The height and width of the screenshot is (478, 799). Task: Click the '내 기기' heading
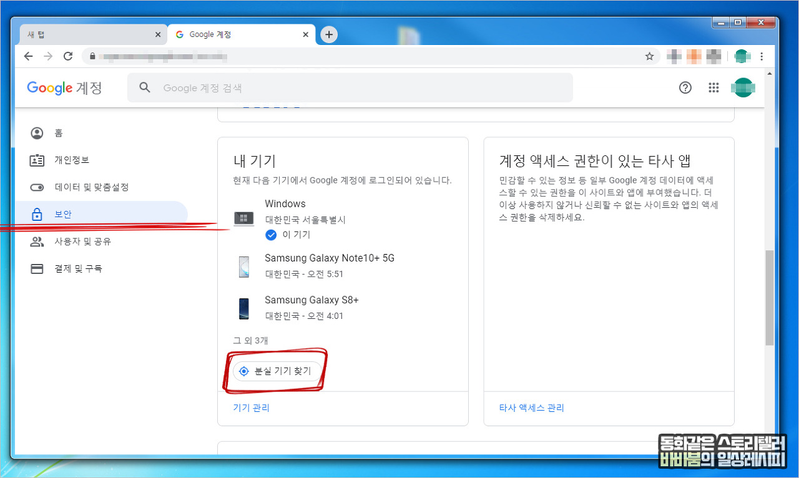pyautogui.click(x=254, y=161)
